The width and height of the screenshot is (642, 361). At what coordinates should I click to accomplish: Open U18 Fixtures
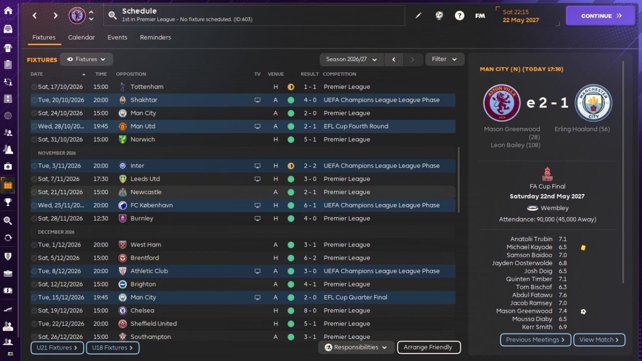point(112,347)
